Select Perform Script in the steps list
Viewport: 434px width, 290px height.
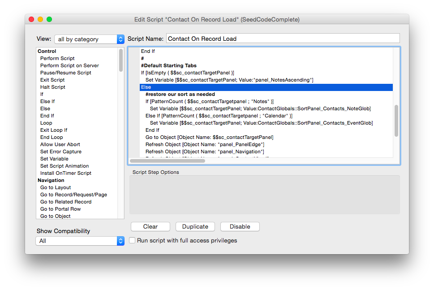pos(57,58)
